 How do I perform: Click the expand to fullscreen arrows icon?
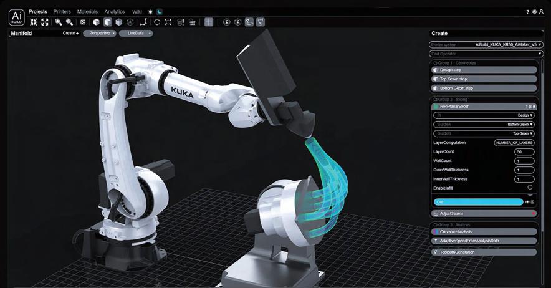pyautogui.click(x=45, y=22)
